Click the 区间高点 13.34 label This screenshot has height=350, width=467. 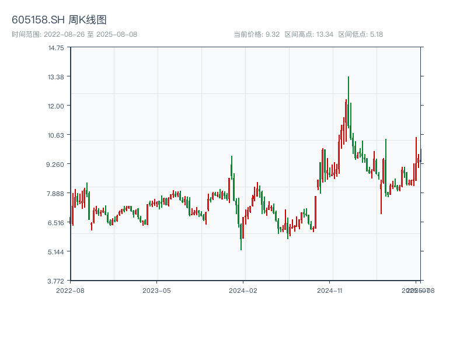coord(309,34)
